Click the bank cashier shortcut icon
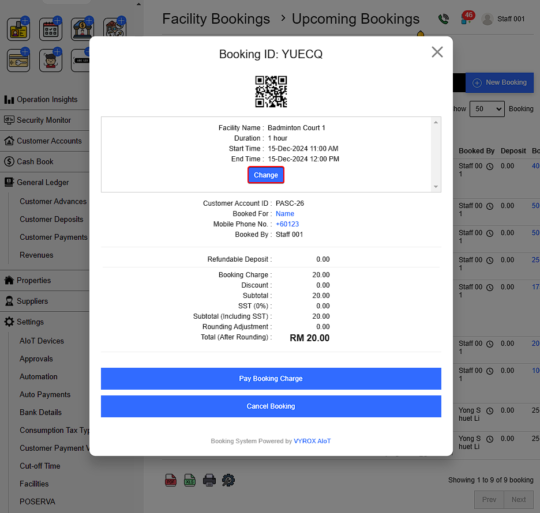The width and height of the screenshot is (540, 513). click(82, 29)
